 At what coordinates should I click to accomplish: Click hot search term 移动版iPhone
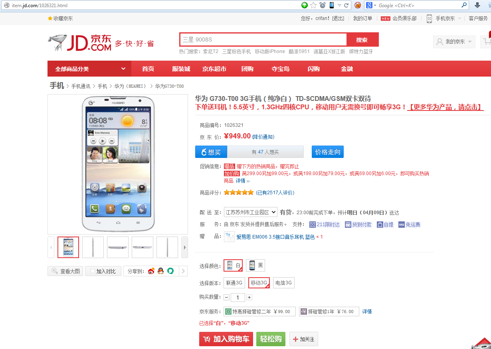[x=270, y=51]
